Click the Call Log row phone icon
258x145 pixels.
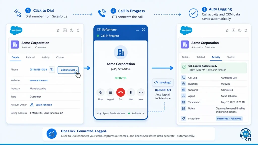(x=183, y=78)
